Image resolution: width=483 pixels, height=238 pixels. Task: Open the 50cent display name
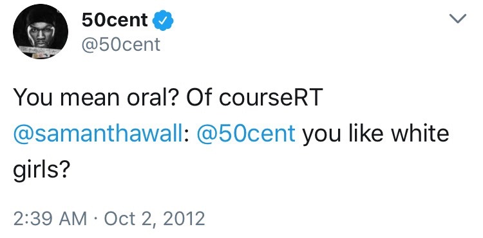(x=115, y=21)
